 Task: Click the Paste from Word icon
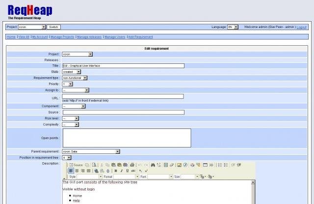click(126, 165)
